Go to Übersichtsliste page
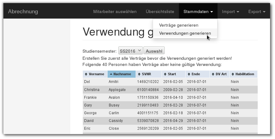Screen dimensions: 275x139 (x=160, y=12)
